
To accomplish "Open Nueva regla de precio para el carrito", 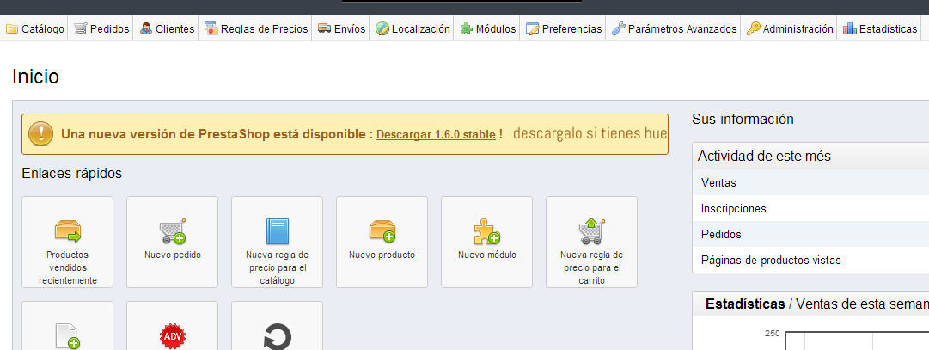I will [592, 242].
